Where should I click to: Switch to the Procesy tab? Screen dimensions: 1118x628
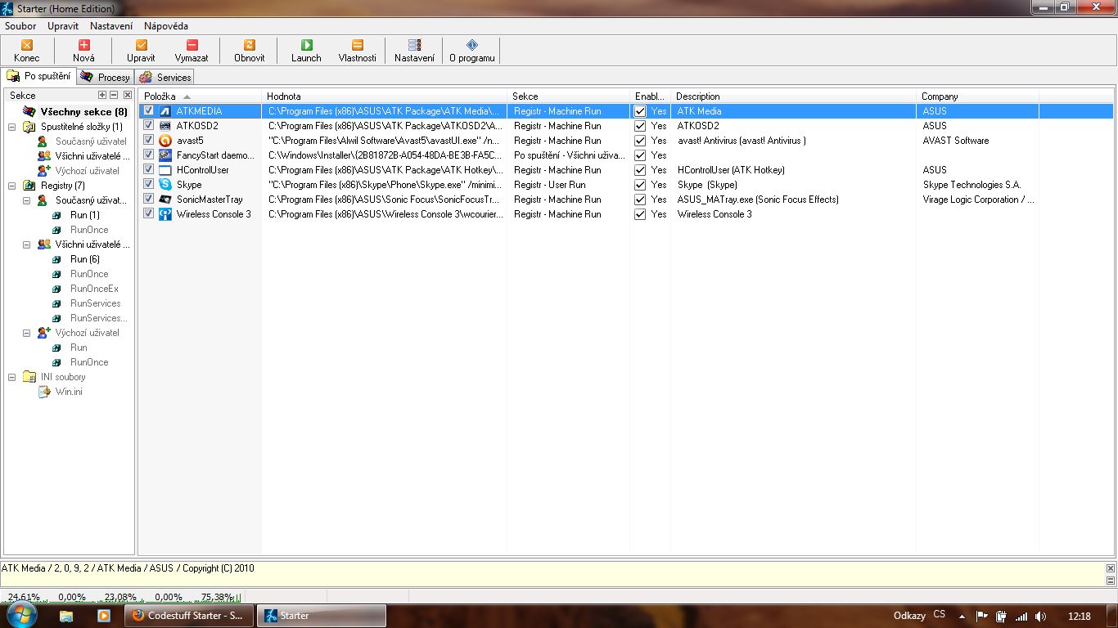pyautogui.click(x=105, y=78)
